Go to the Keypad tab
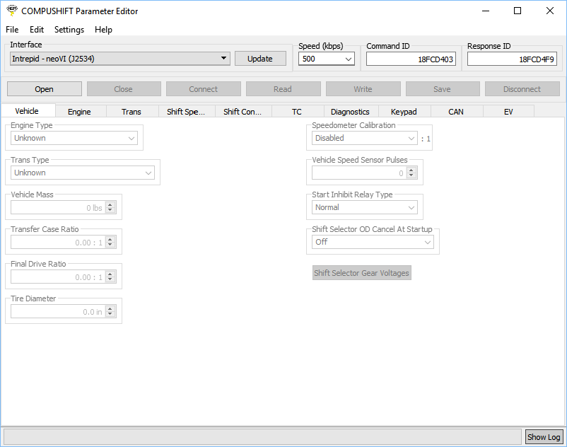 404,112
